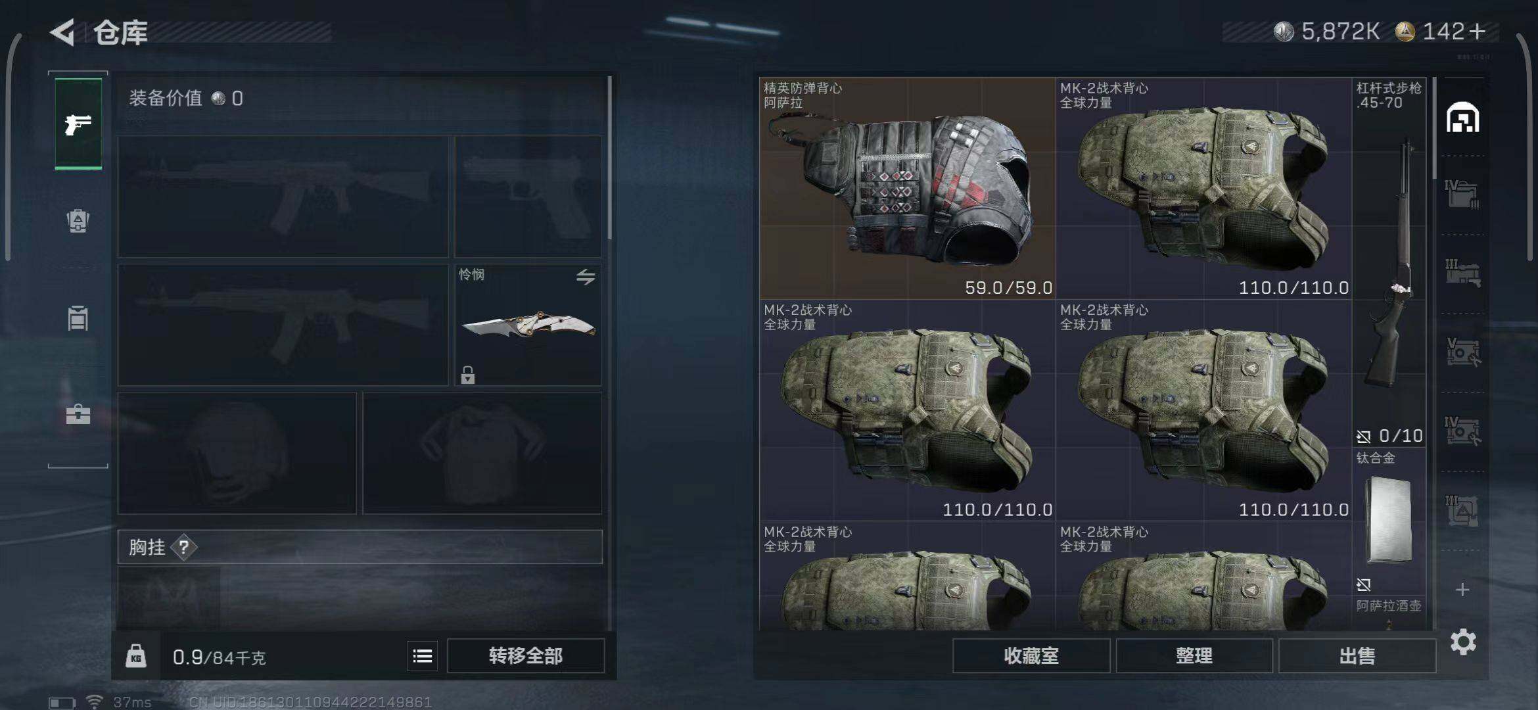Select the 精英防弹背心 阿萨拉 armor vest
Image resolution: width=1538 pixels, height=710 pixels.
coord(907,188)
